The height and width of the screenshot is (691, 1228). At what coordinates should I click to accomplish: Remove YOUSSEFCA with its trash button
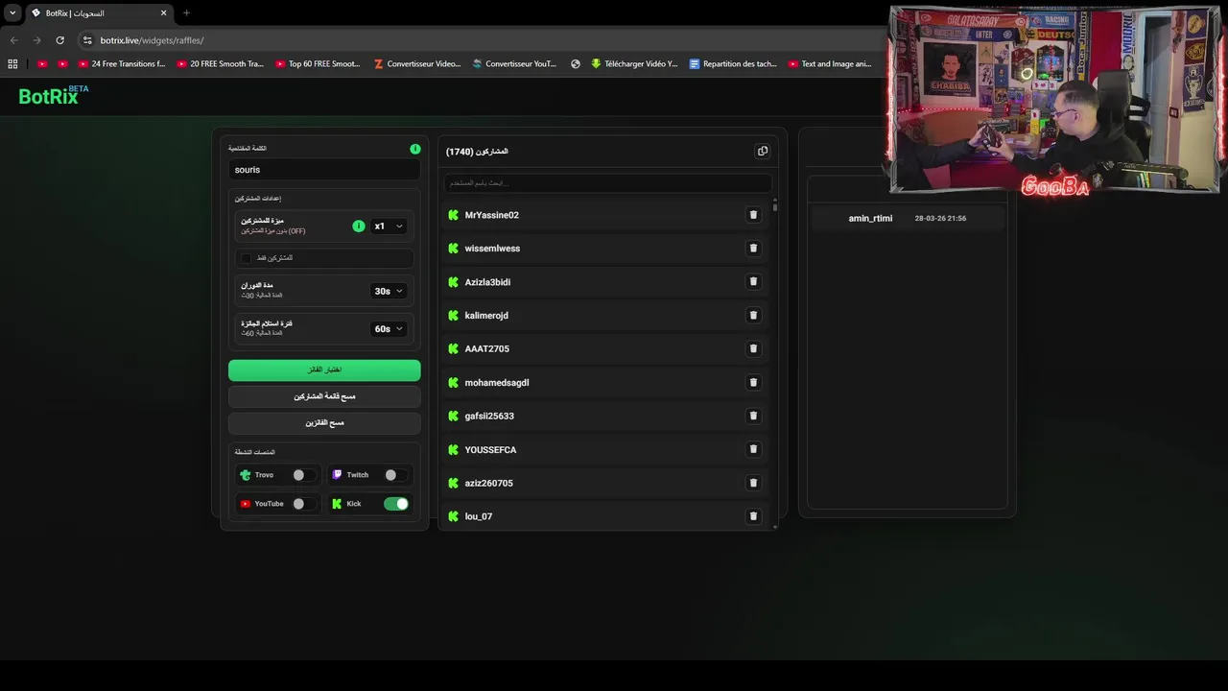tap(753, 449)
